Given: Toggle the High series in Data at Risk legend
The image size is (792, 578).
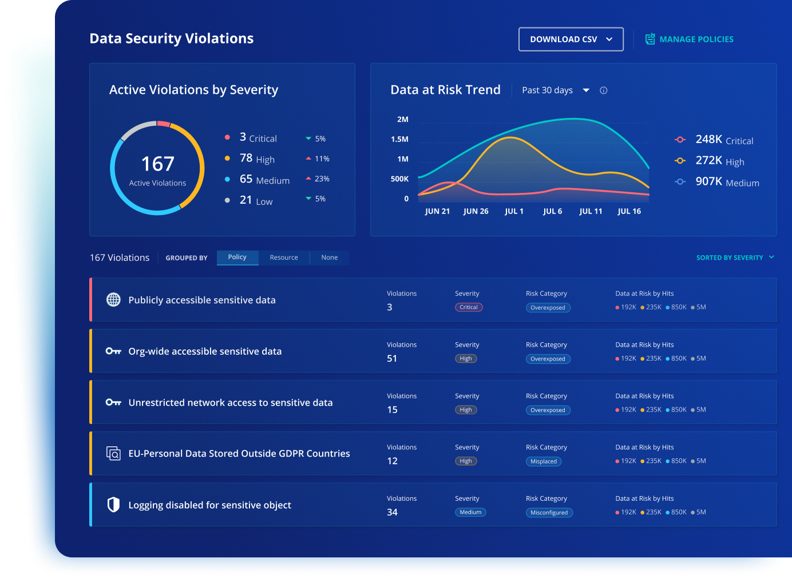Looking at the screenshot, I should pos(718,161).
